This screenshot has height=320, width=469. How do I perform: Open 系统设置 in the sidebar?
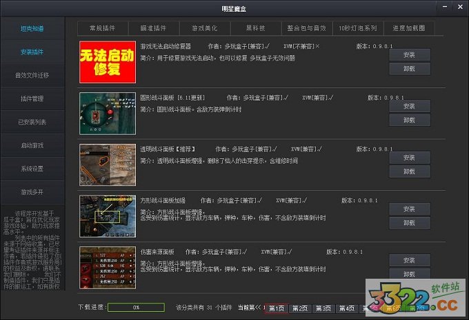coord(32,169)
